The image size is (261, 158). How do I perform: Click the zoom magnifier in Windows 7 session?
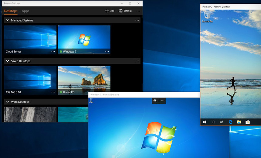(155, 101)
